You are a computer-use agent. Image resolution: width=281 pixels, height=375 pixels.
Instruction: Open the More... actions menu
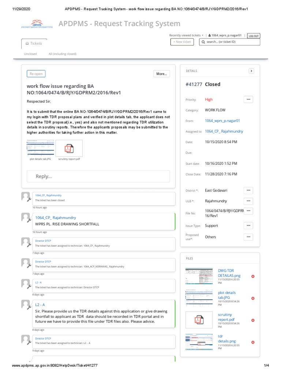click(162, 74)
